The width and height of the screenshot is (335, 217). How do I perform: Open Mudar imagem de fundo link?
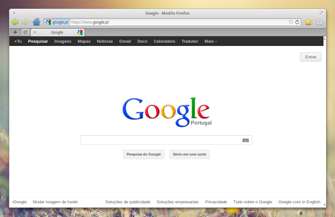[55, 202]
